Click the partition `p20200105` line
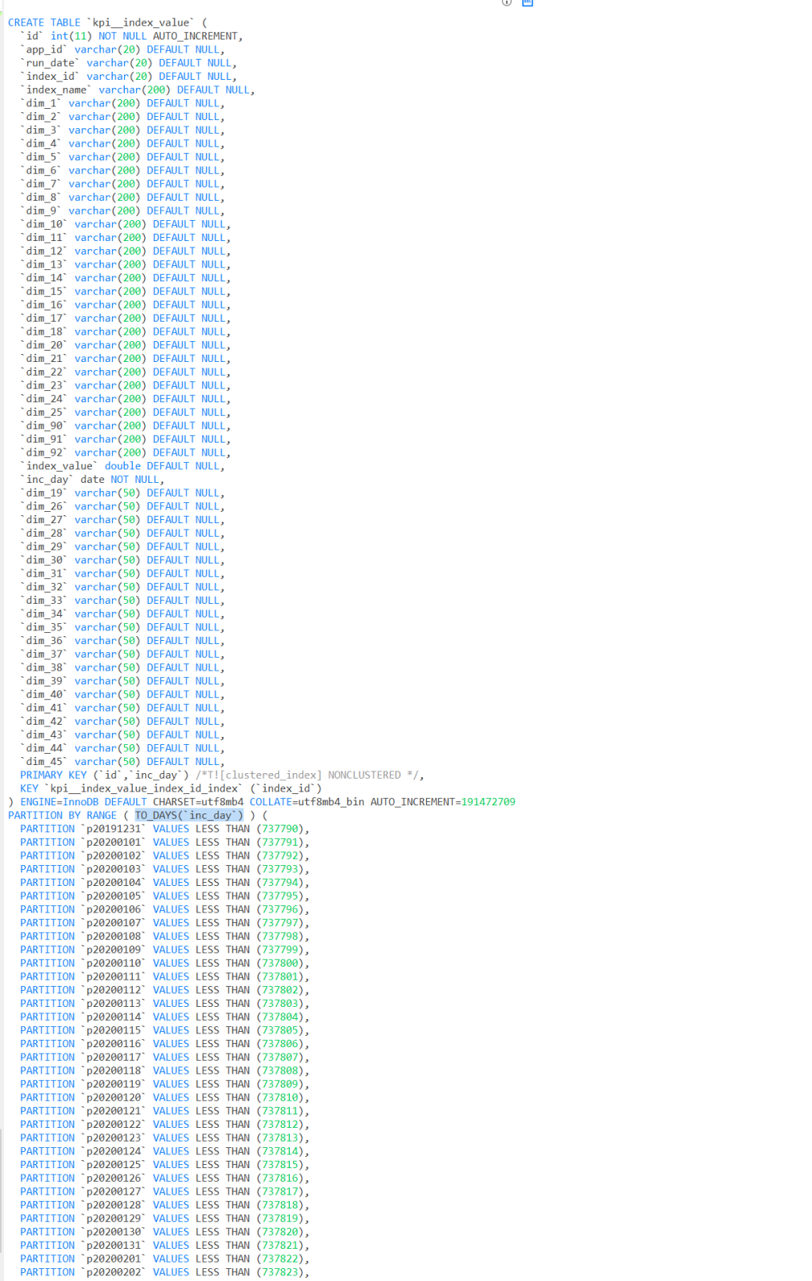 pos(164,896)
